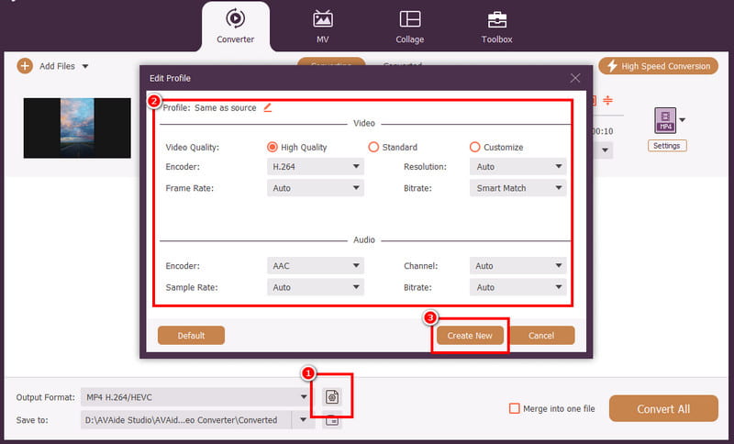This screenshot has width=734, height=444.
Task: Open folder icon next to Save to path
Action: coord(332,420)
